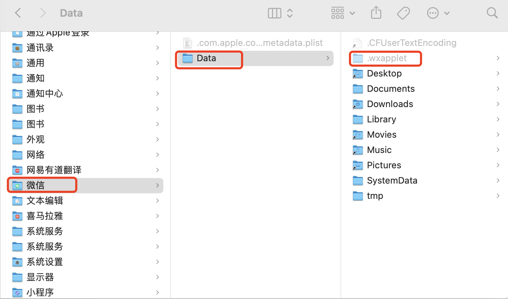
Task: Expand the Data folder chevron
Action: tap(328, 58)
